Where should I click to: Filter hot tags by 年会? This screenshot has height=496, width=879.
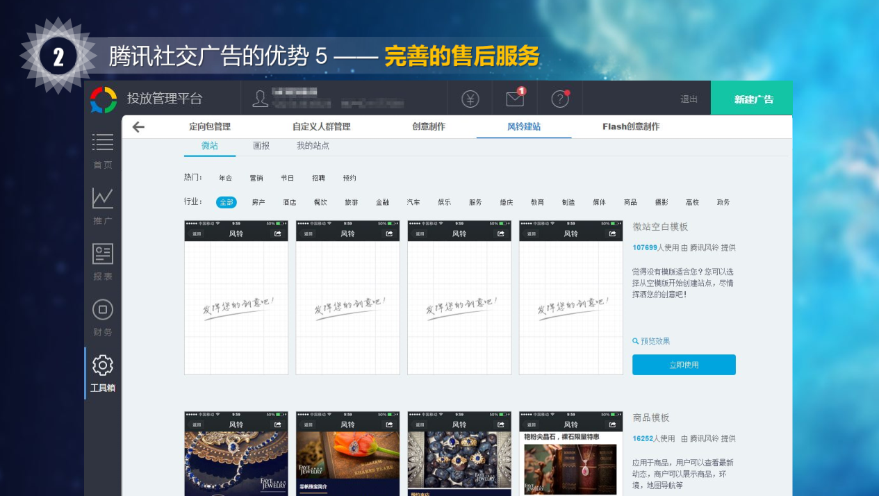click(x=225, y=179)
